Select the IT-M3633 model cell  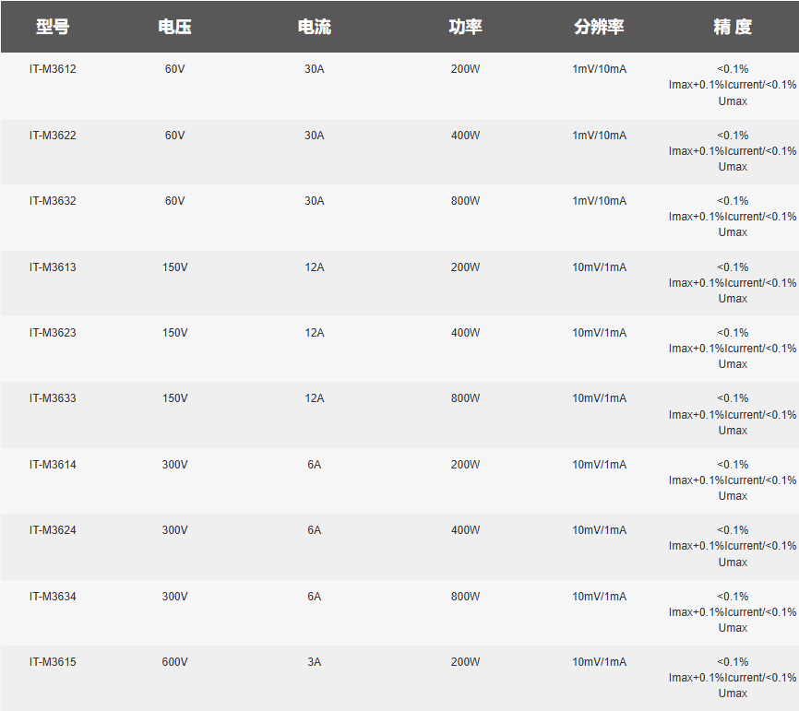[53, 397]
